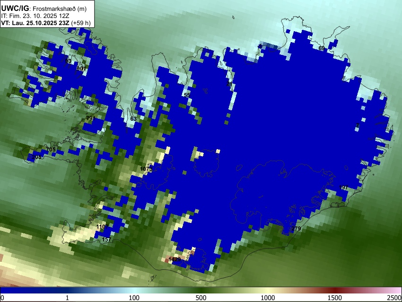This screenshot has height=302, width=402.
Task: Click the map value '157'
Action: point(107,240)
